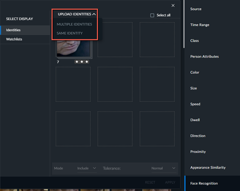Close the face recognition dialog
The width and height of the screenshot is (240, 191).
tap(173, 6)
